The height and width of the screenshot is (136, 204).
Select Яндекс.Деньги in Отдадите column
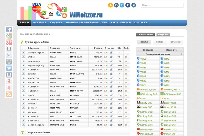[148, 90]
